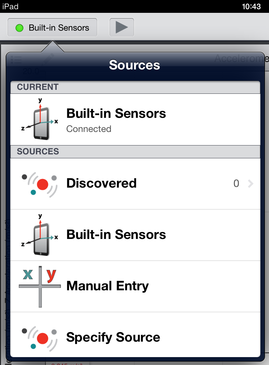Select the Manual Entry source
Image resolution: width=269 pixels, height=365 pixels.
coord(135,287)
